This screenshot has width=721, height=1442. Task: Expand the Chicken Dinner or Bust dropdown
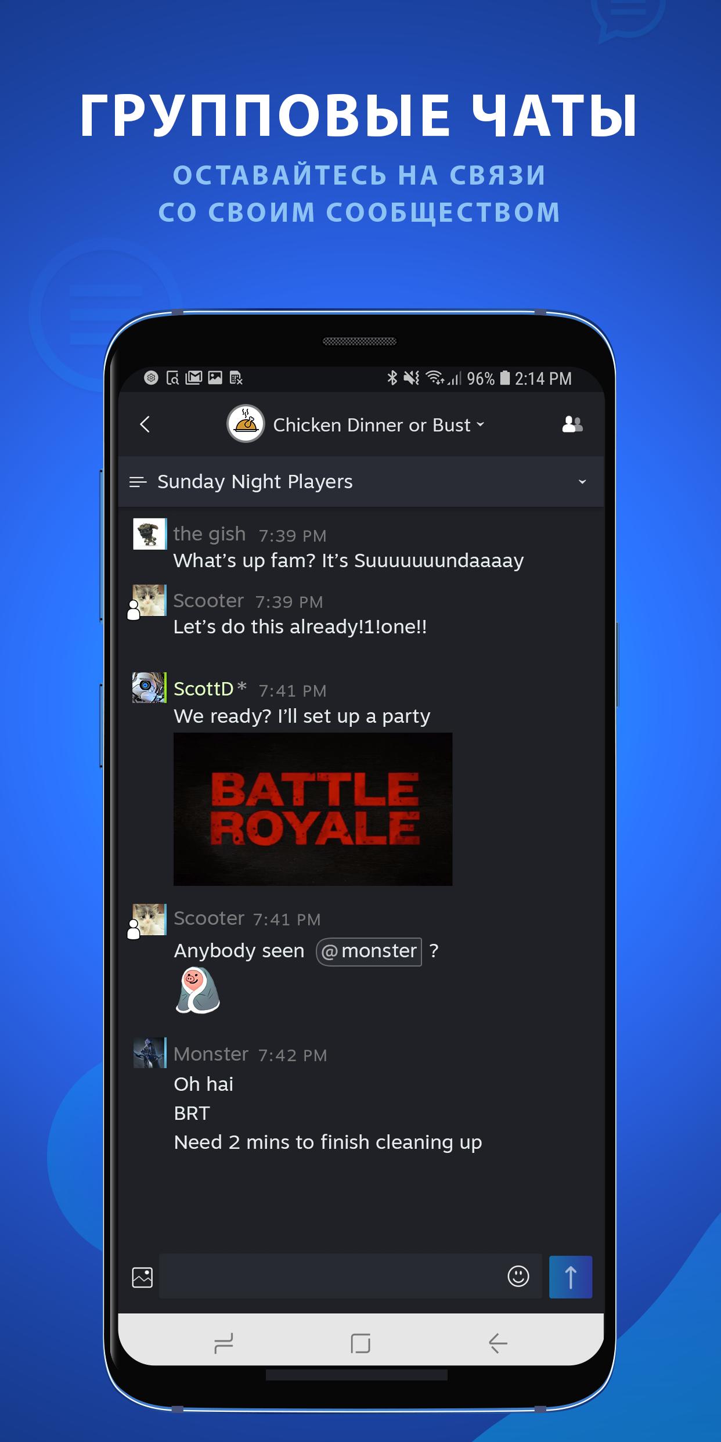click(481, 424)
